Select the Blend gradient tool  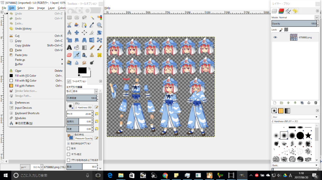pos(84,47)
